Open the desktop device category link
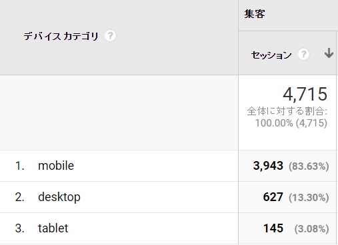 [x=59, y=197]
